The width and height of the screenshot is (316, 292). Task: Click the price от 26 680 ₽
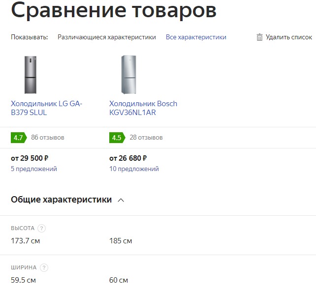click(x=128, y=158)
